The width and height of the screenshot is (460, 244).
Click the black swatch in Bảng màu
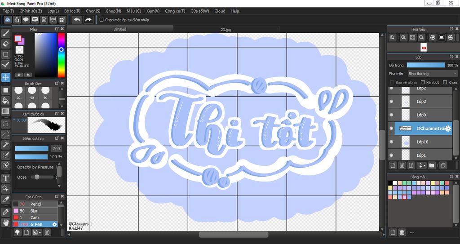click(390, 183)
